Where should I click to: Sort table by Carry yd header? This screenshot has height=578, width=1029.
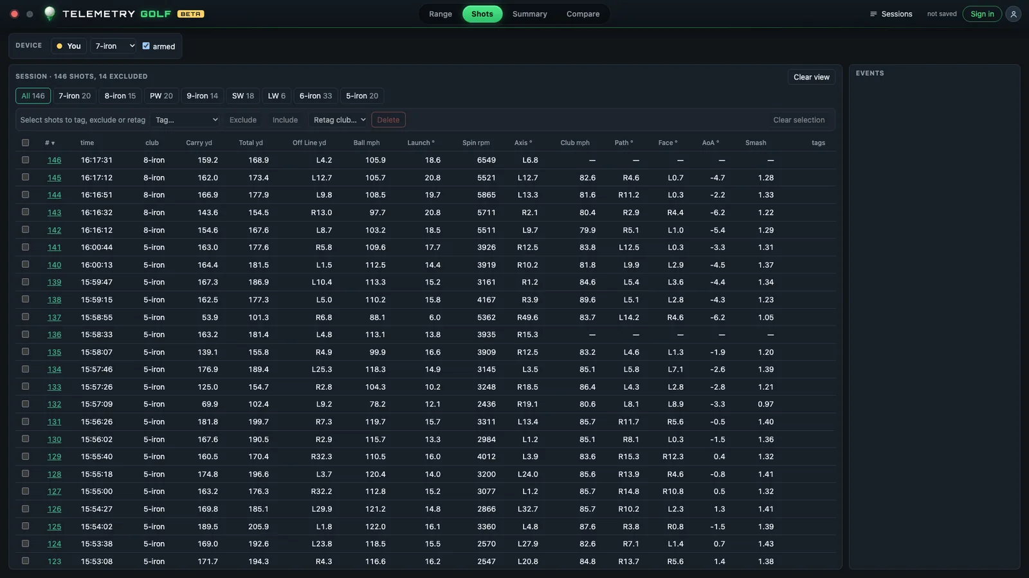[199, 143]
